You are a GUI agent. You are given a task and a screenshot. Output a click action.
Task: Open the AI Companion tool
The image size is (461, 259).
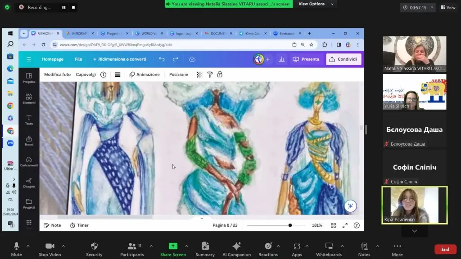coord(236,246)
